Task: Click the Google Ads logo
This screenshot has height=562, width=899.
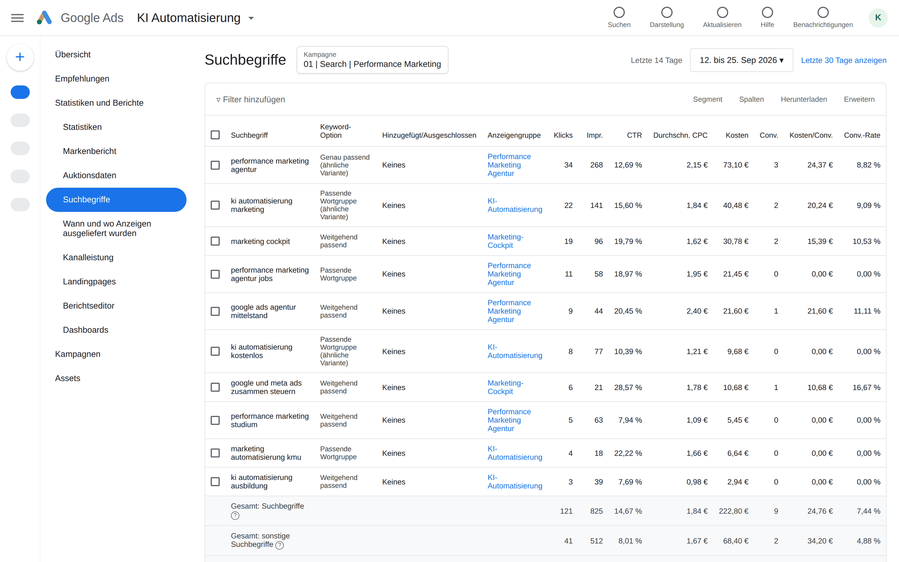Action: (x=44, y=18)
